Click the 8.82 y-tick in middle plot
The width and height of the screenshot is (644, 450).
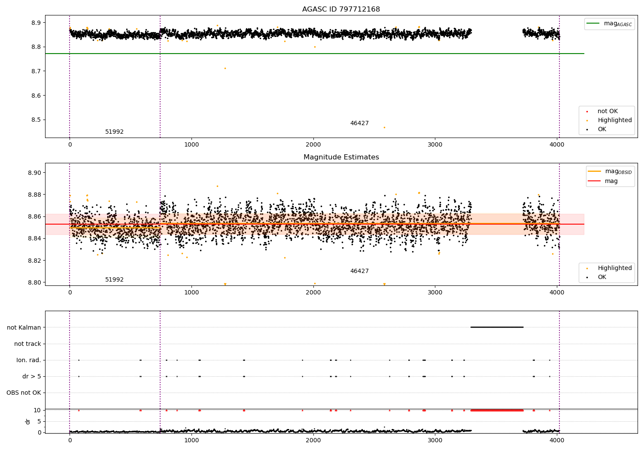34,261
